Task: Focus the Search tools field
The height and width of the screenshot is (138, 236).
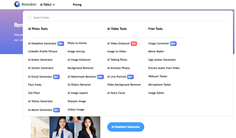Action: (128, 18)
